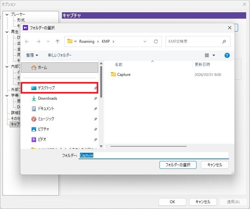250x209 pixels.
Task: Select デスクトップ in the navigation pane
Action: [x=46, y=88]
